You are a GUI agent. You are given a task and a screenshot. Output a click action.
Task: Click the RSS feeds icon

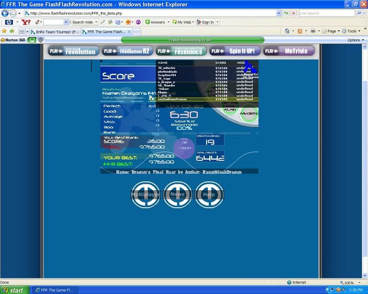coord(300,31)
